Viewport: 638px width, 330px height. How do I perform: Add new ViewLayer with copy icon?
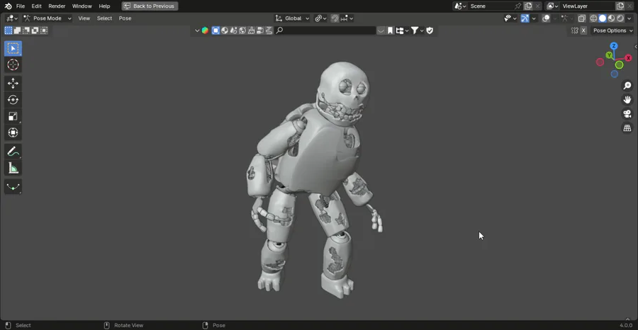(620, 6)
